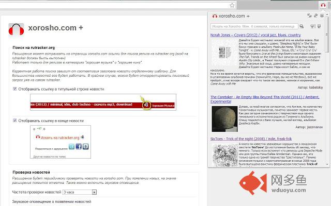Viewport: 331px width, 206px height.
Task: Toggle 'Отображать ссылку в конце новости' checkbox
Action: pos(15,121)
